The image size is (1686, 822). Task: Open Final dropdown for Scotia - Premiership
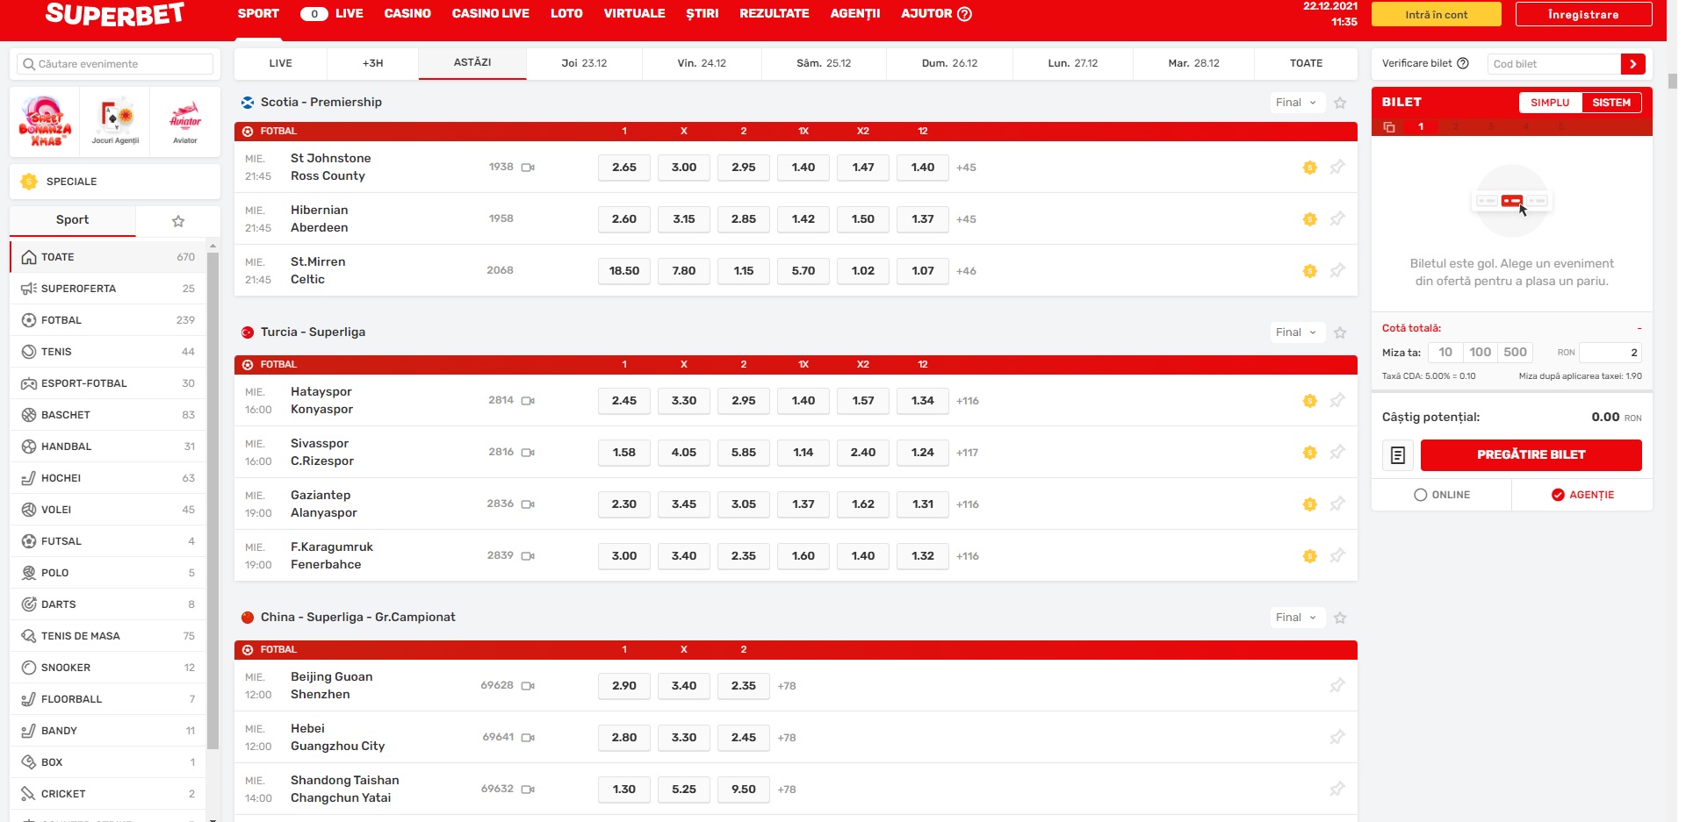[x=1296, y=103]
